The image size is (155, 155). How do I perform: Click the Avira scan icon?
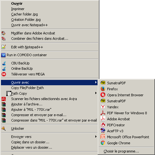pyautogui.click(x=4, y=99)
